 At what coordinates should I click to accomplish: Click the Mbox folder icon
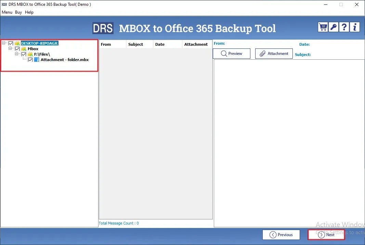tap(24, 49)
